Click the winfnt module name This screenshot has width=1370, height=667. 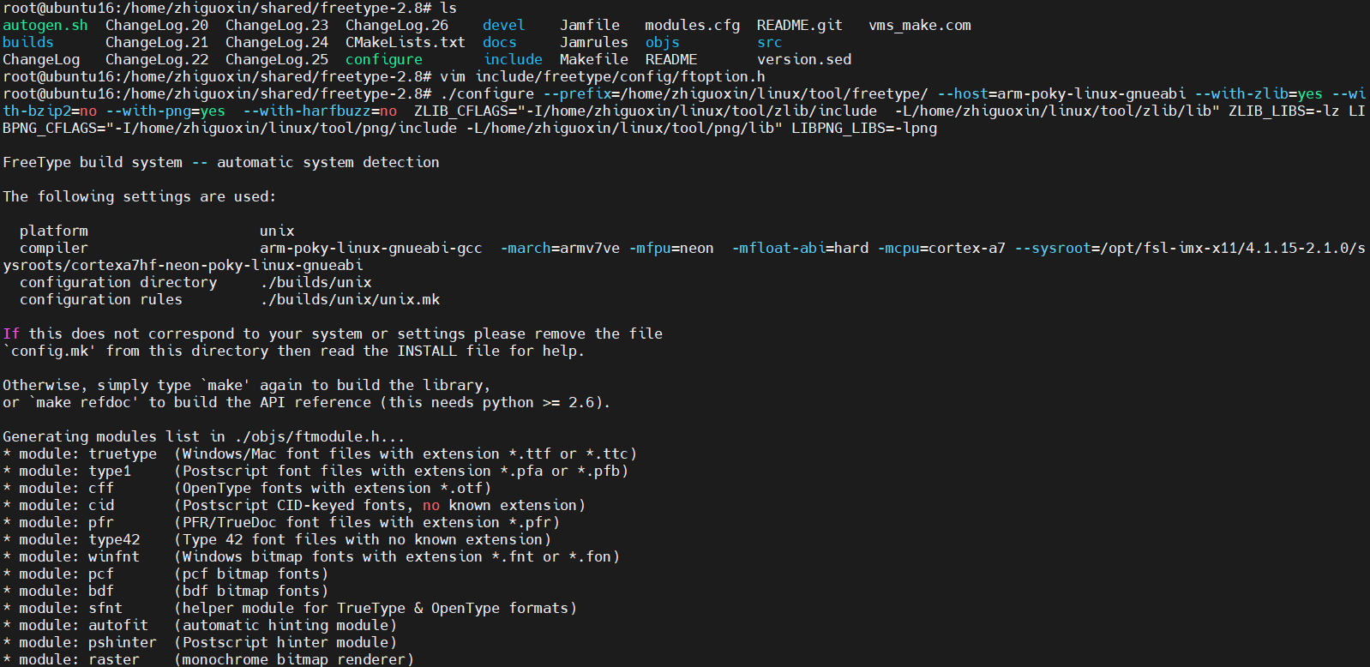(113, 556)
